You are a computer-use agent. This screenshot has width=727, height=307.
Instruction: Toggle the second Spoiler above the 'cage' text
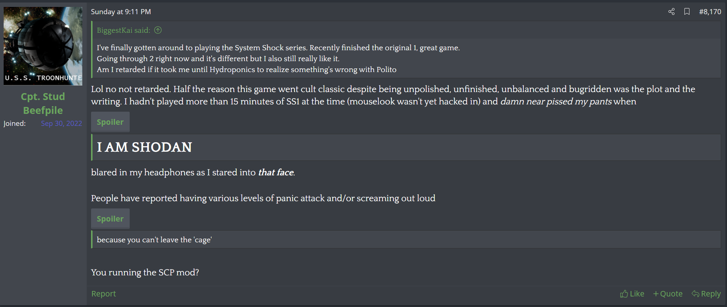(x=110, y=219)
